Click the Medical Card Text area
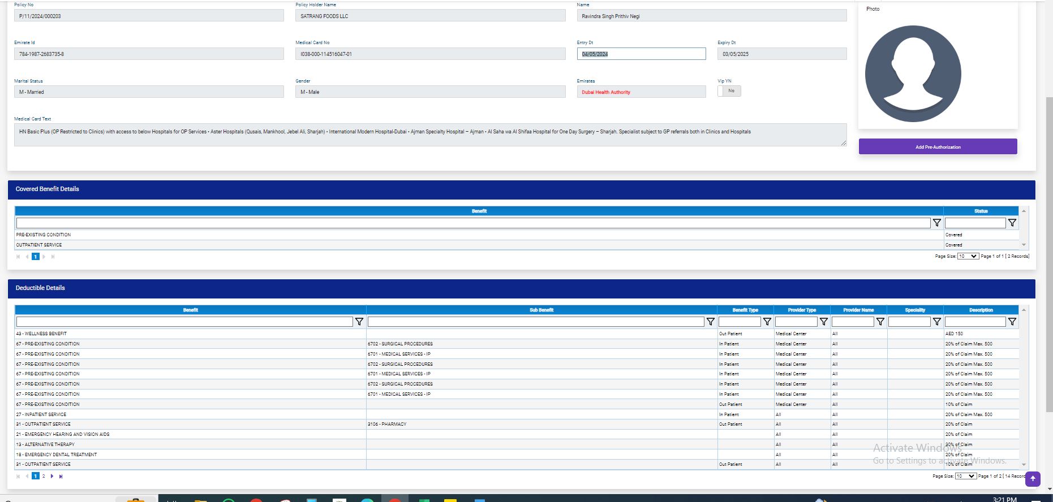 430,135
